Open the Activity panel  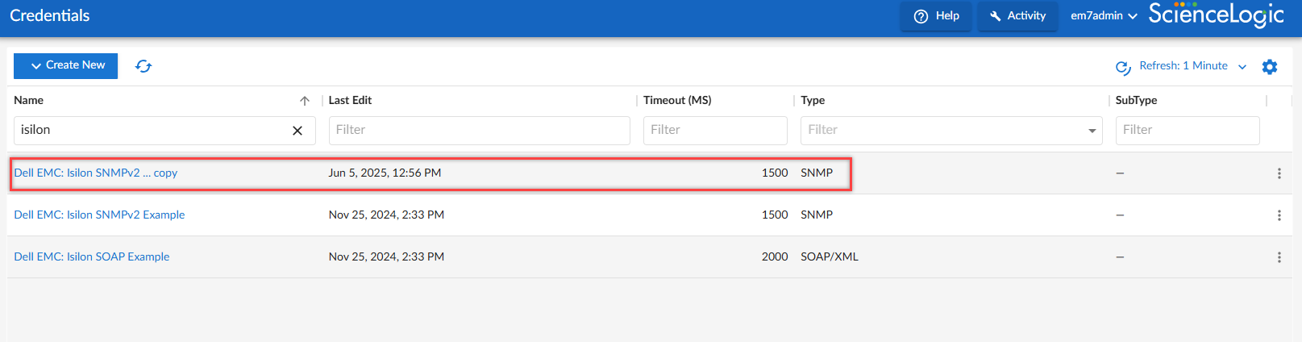[x=1017, y=15]
